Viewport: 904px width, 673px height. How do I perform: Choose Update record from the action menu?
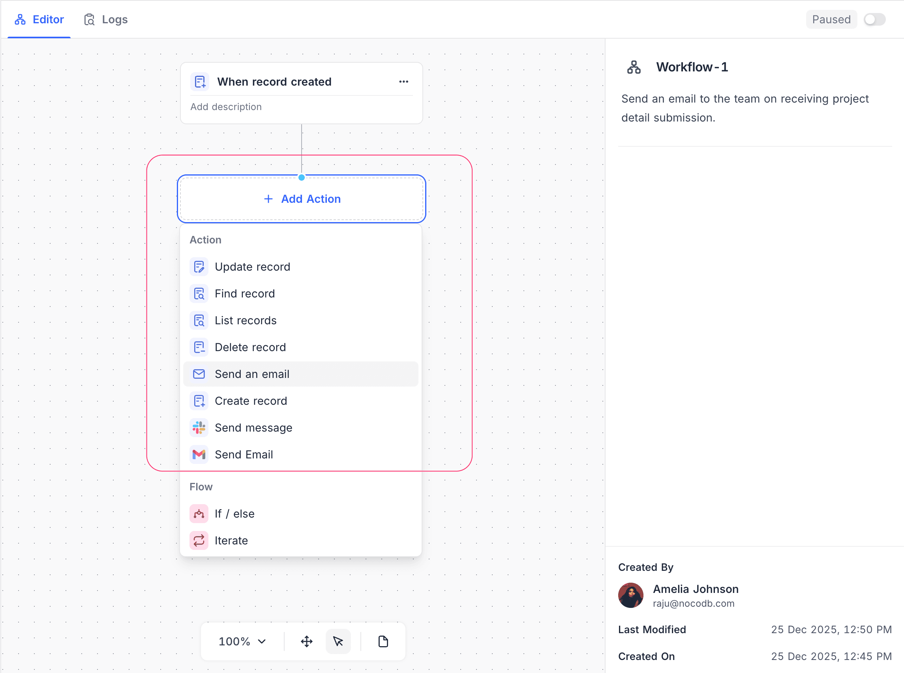point(252,266)
